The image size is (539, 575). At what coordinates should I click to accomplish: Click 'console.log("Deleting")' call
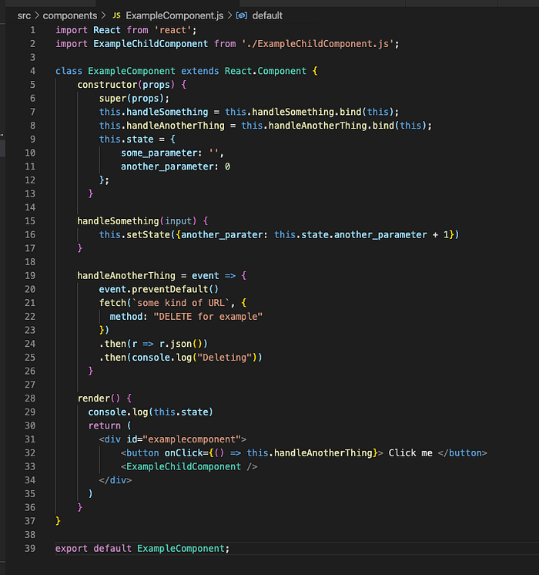(195, 358)
